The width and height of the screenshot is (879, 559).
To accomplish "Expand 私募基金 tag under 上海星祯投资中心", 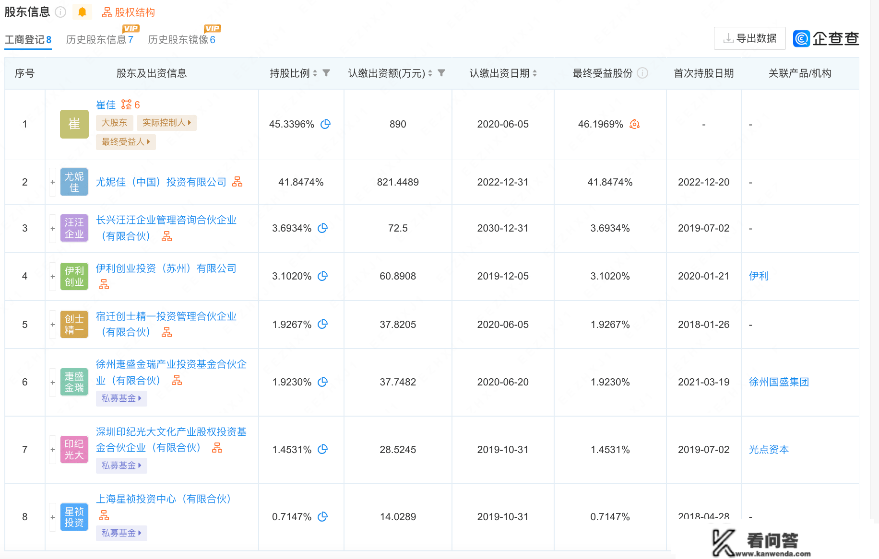I will 121,533.
